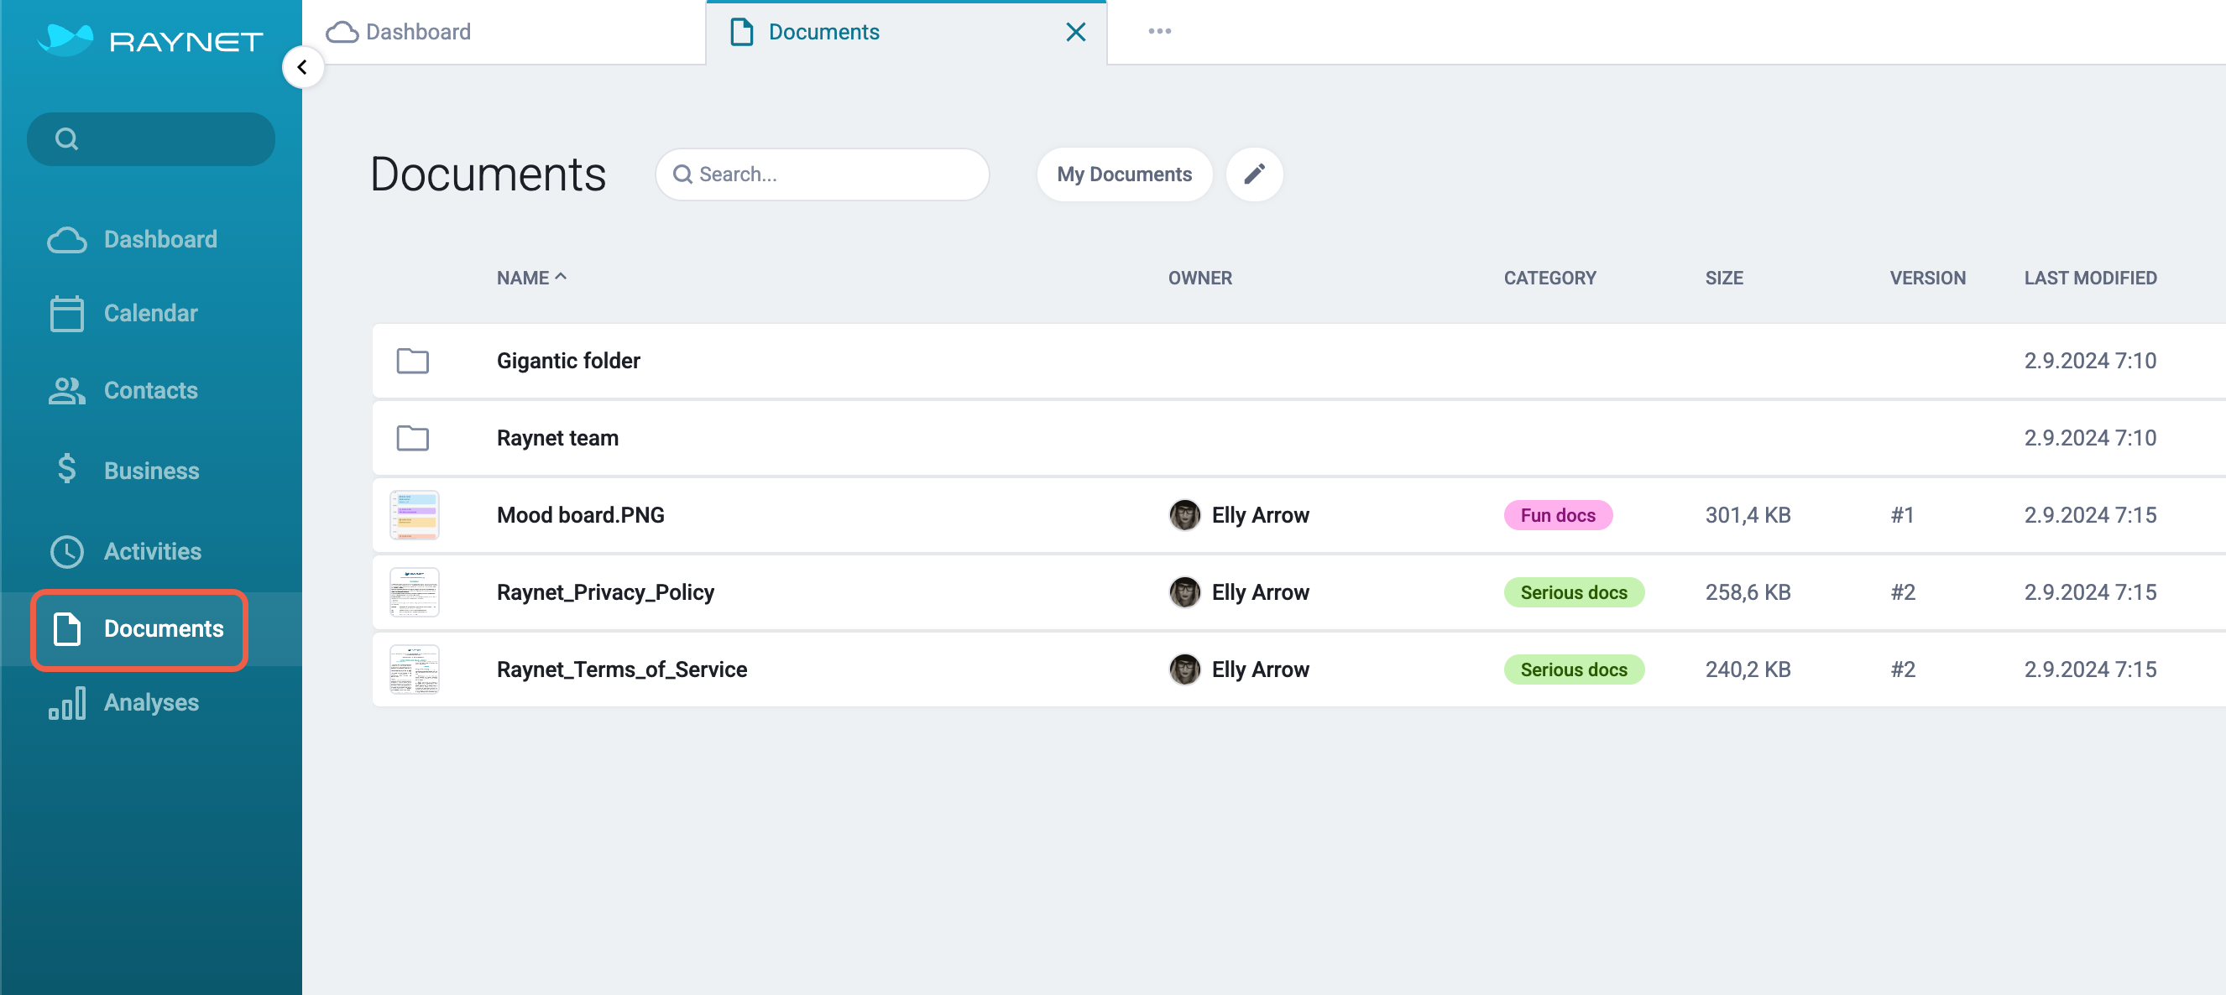Click version #1 of Mood board.PNG
This screenshot has width=2226, height=995.
(1902, 515)
